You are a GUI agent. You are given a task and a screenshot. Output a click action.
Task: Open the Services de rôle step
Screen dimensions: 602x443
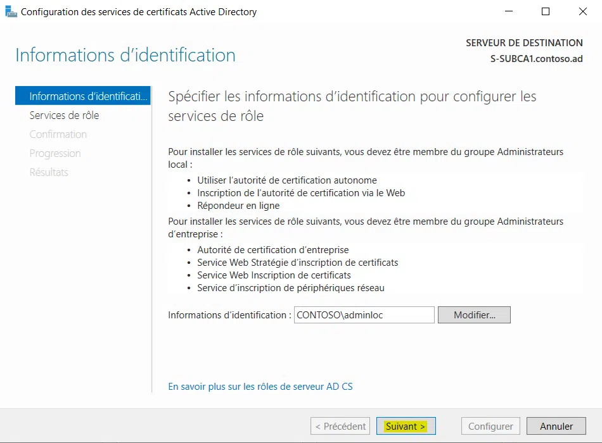pos(64,115)
